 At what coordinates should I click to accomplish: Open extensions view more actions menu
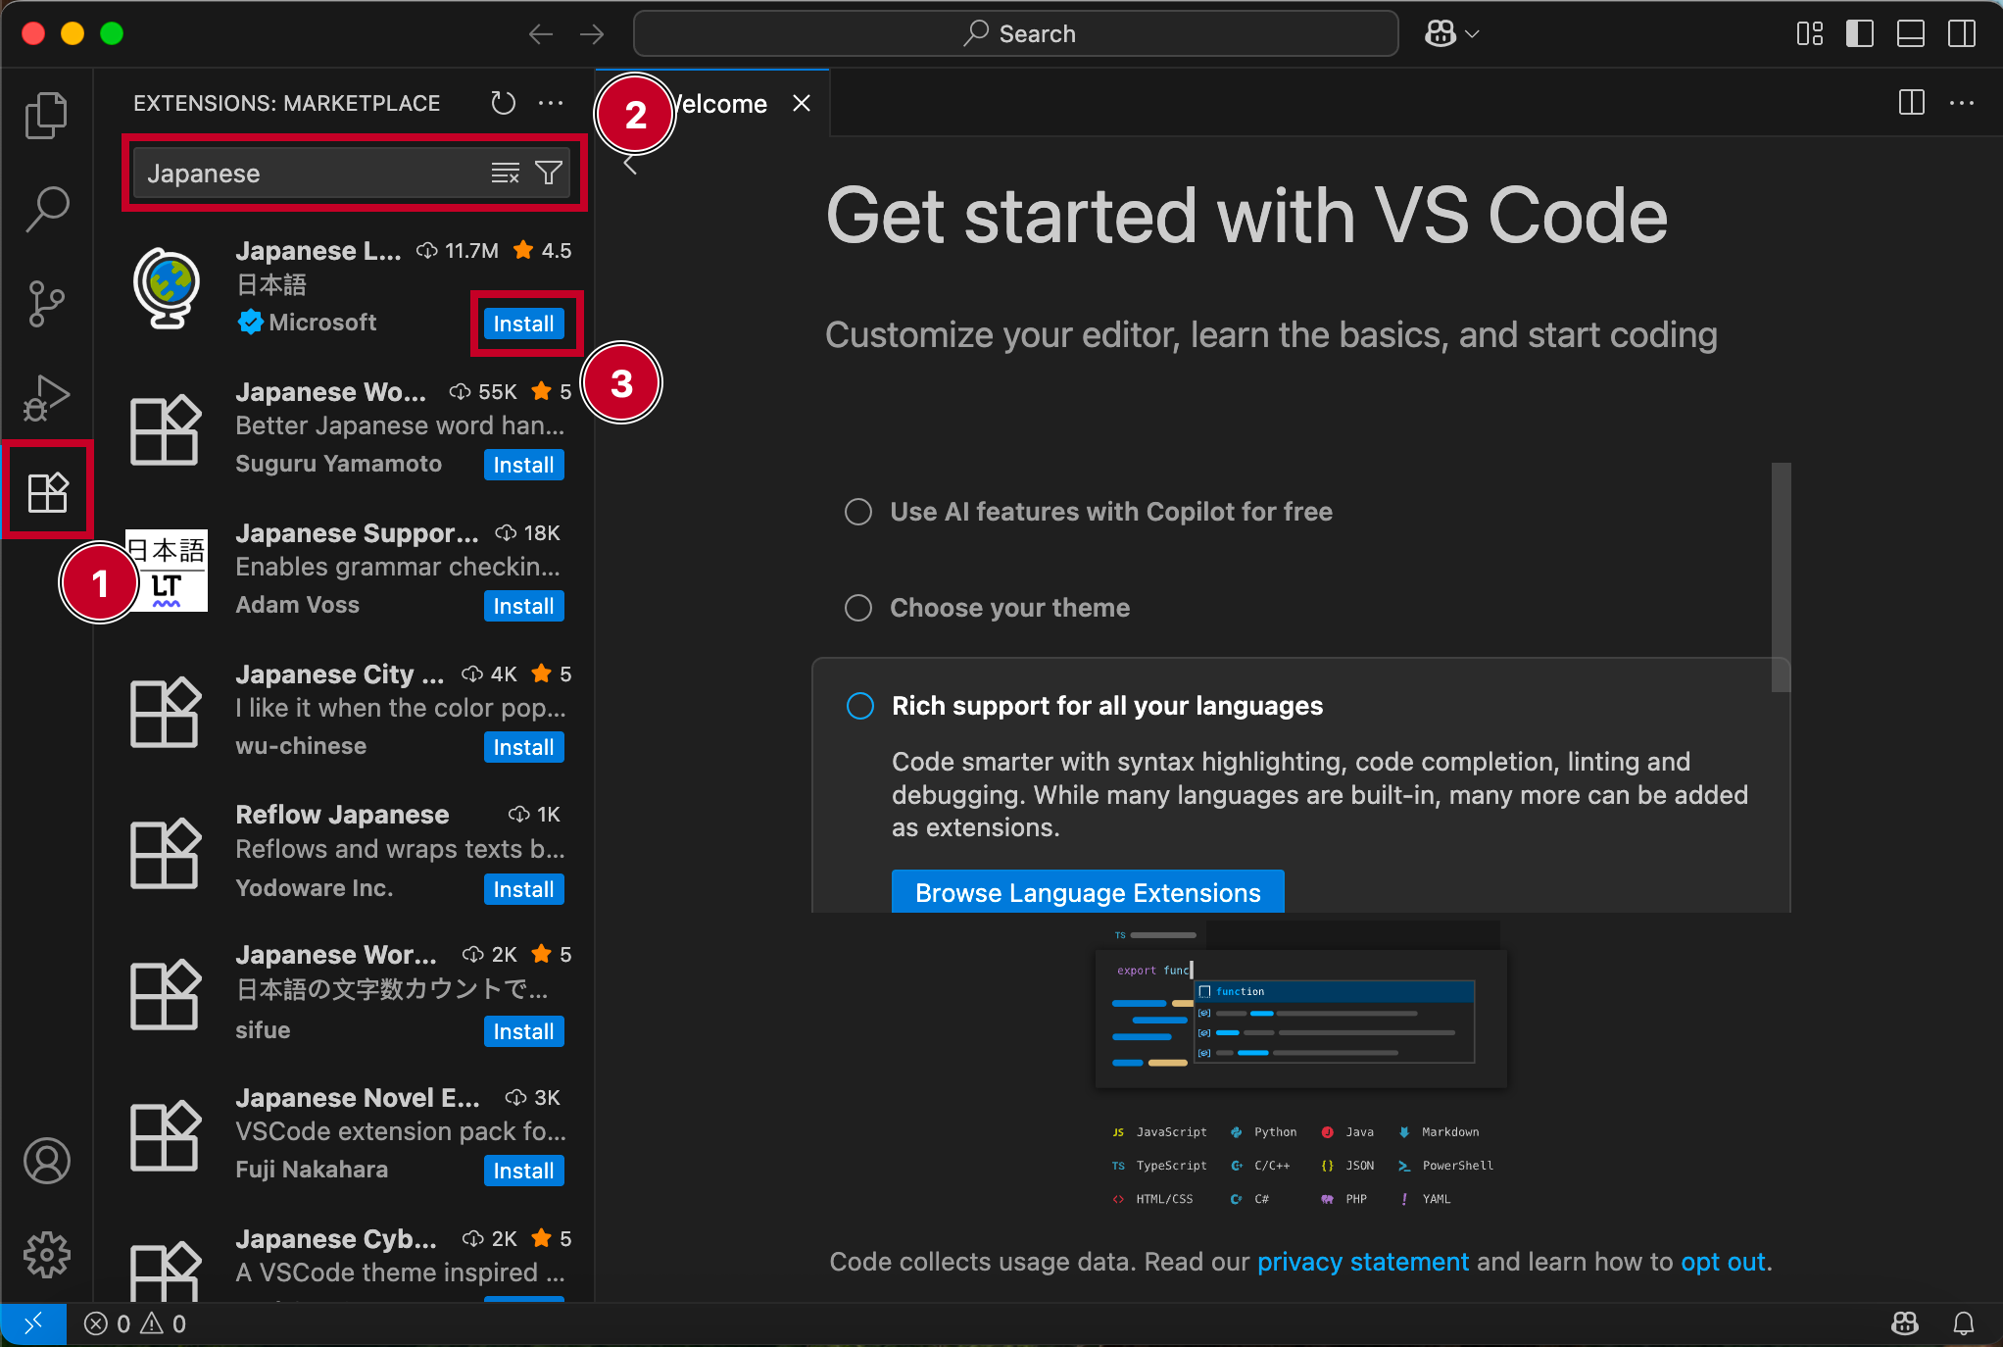(x=551, y=103)
